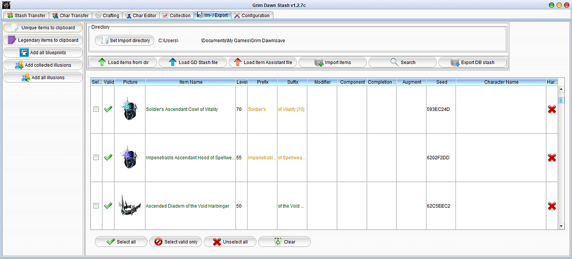The width and height of the screenshot is (572, 259).
Task: Click Add all blueprints button
Action: 43,52
